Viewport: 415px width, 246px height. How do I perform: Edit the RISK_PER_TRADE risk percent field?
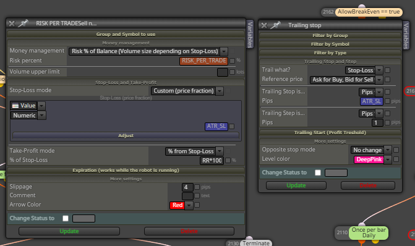[204, 61]
